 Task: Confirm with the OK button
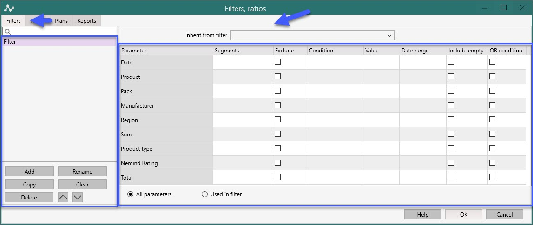coord(464,214)
